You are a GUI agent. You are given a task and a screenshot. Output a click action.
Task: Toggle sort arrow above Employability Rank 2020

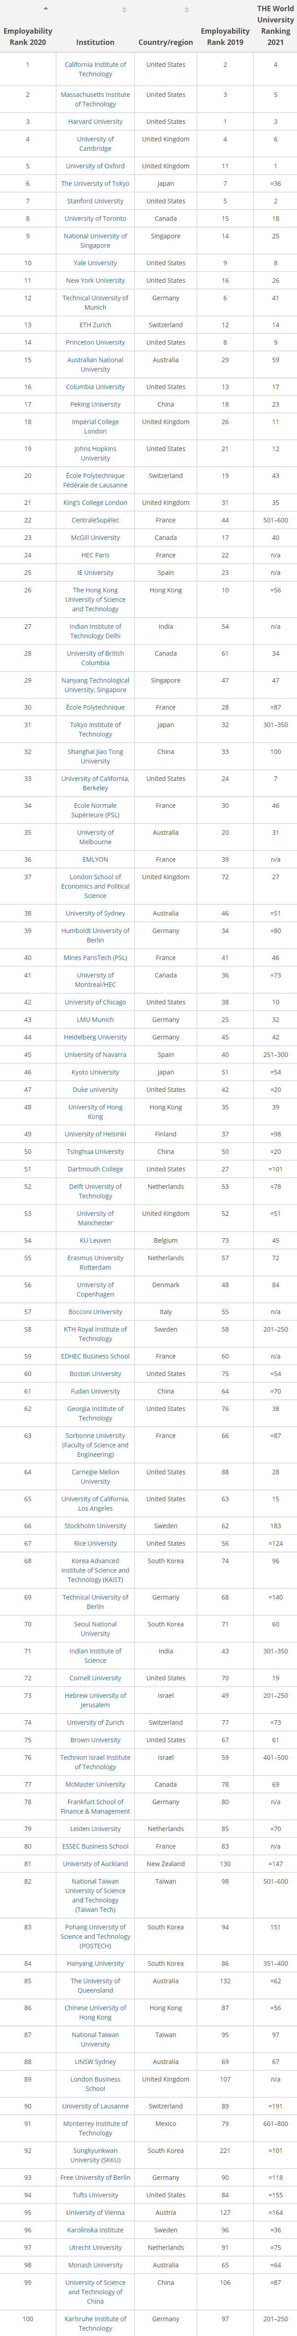click(x=45, y=9)
